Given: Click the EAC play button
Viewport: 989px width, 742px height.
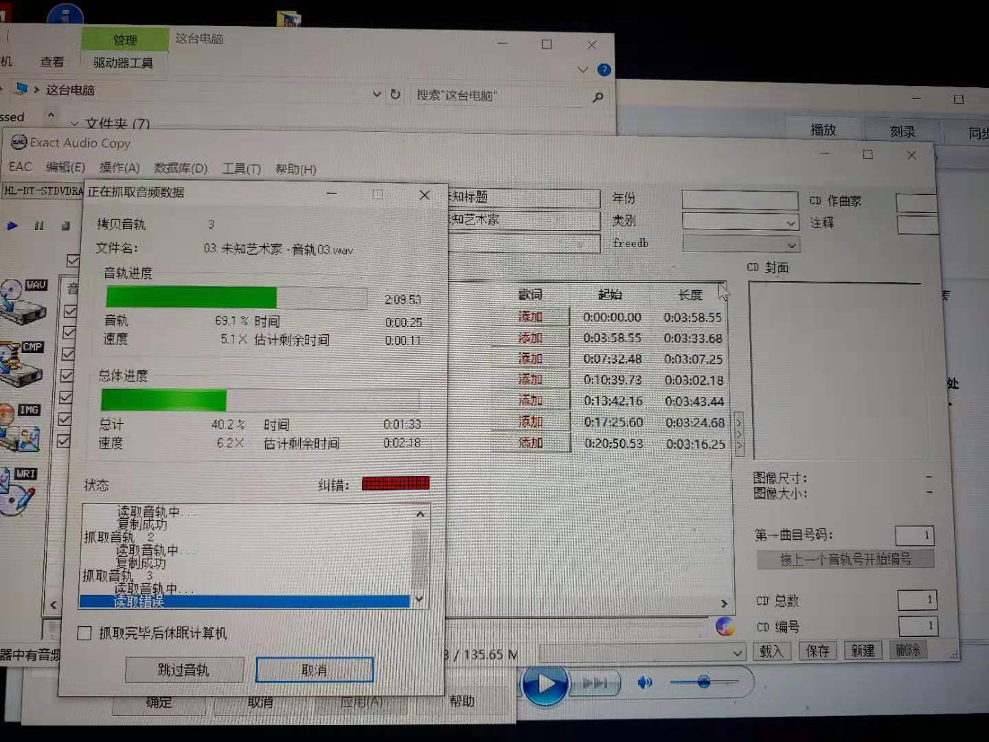Looking at the screenshot, I should point(12,225).
